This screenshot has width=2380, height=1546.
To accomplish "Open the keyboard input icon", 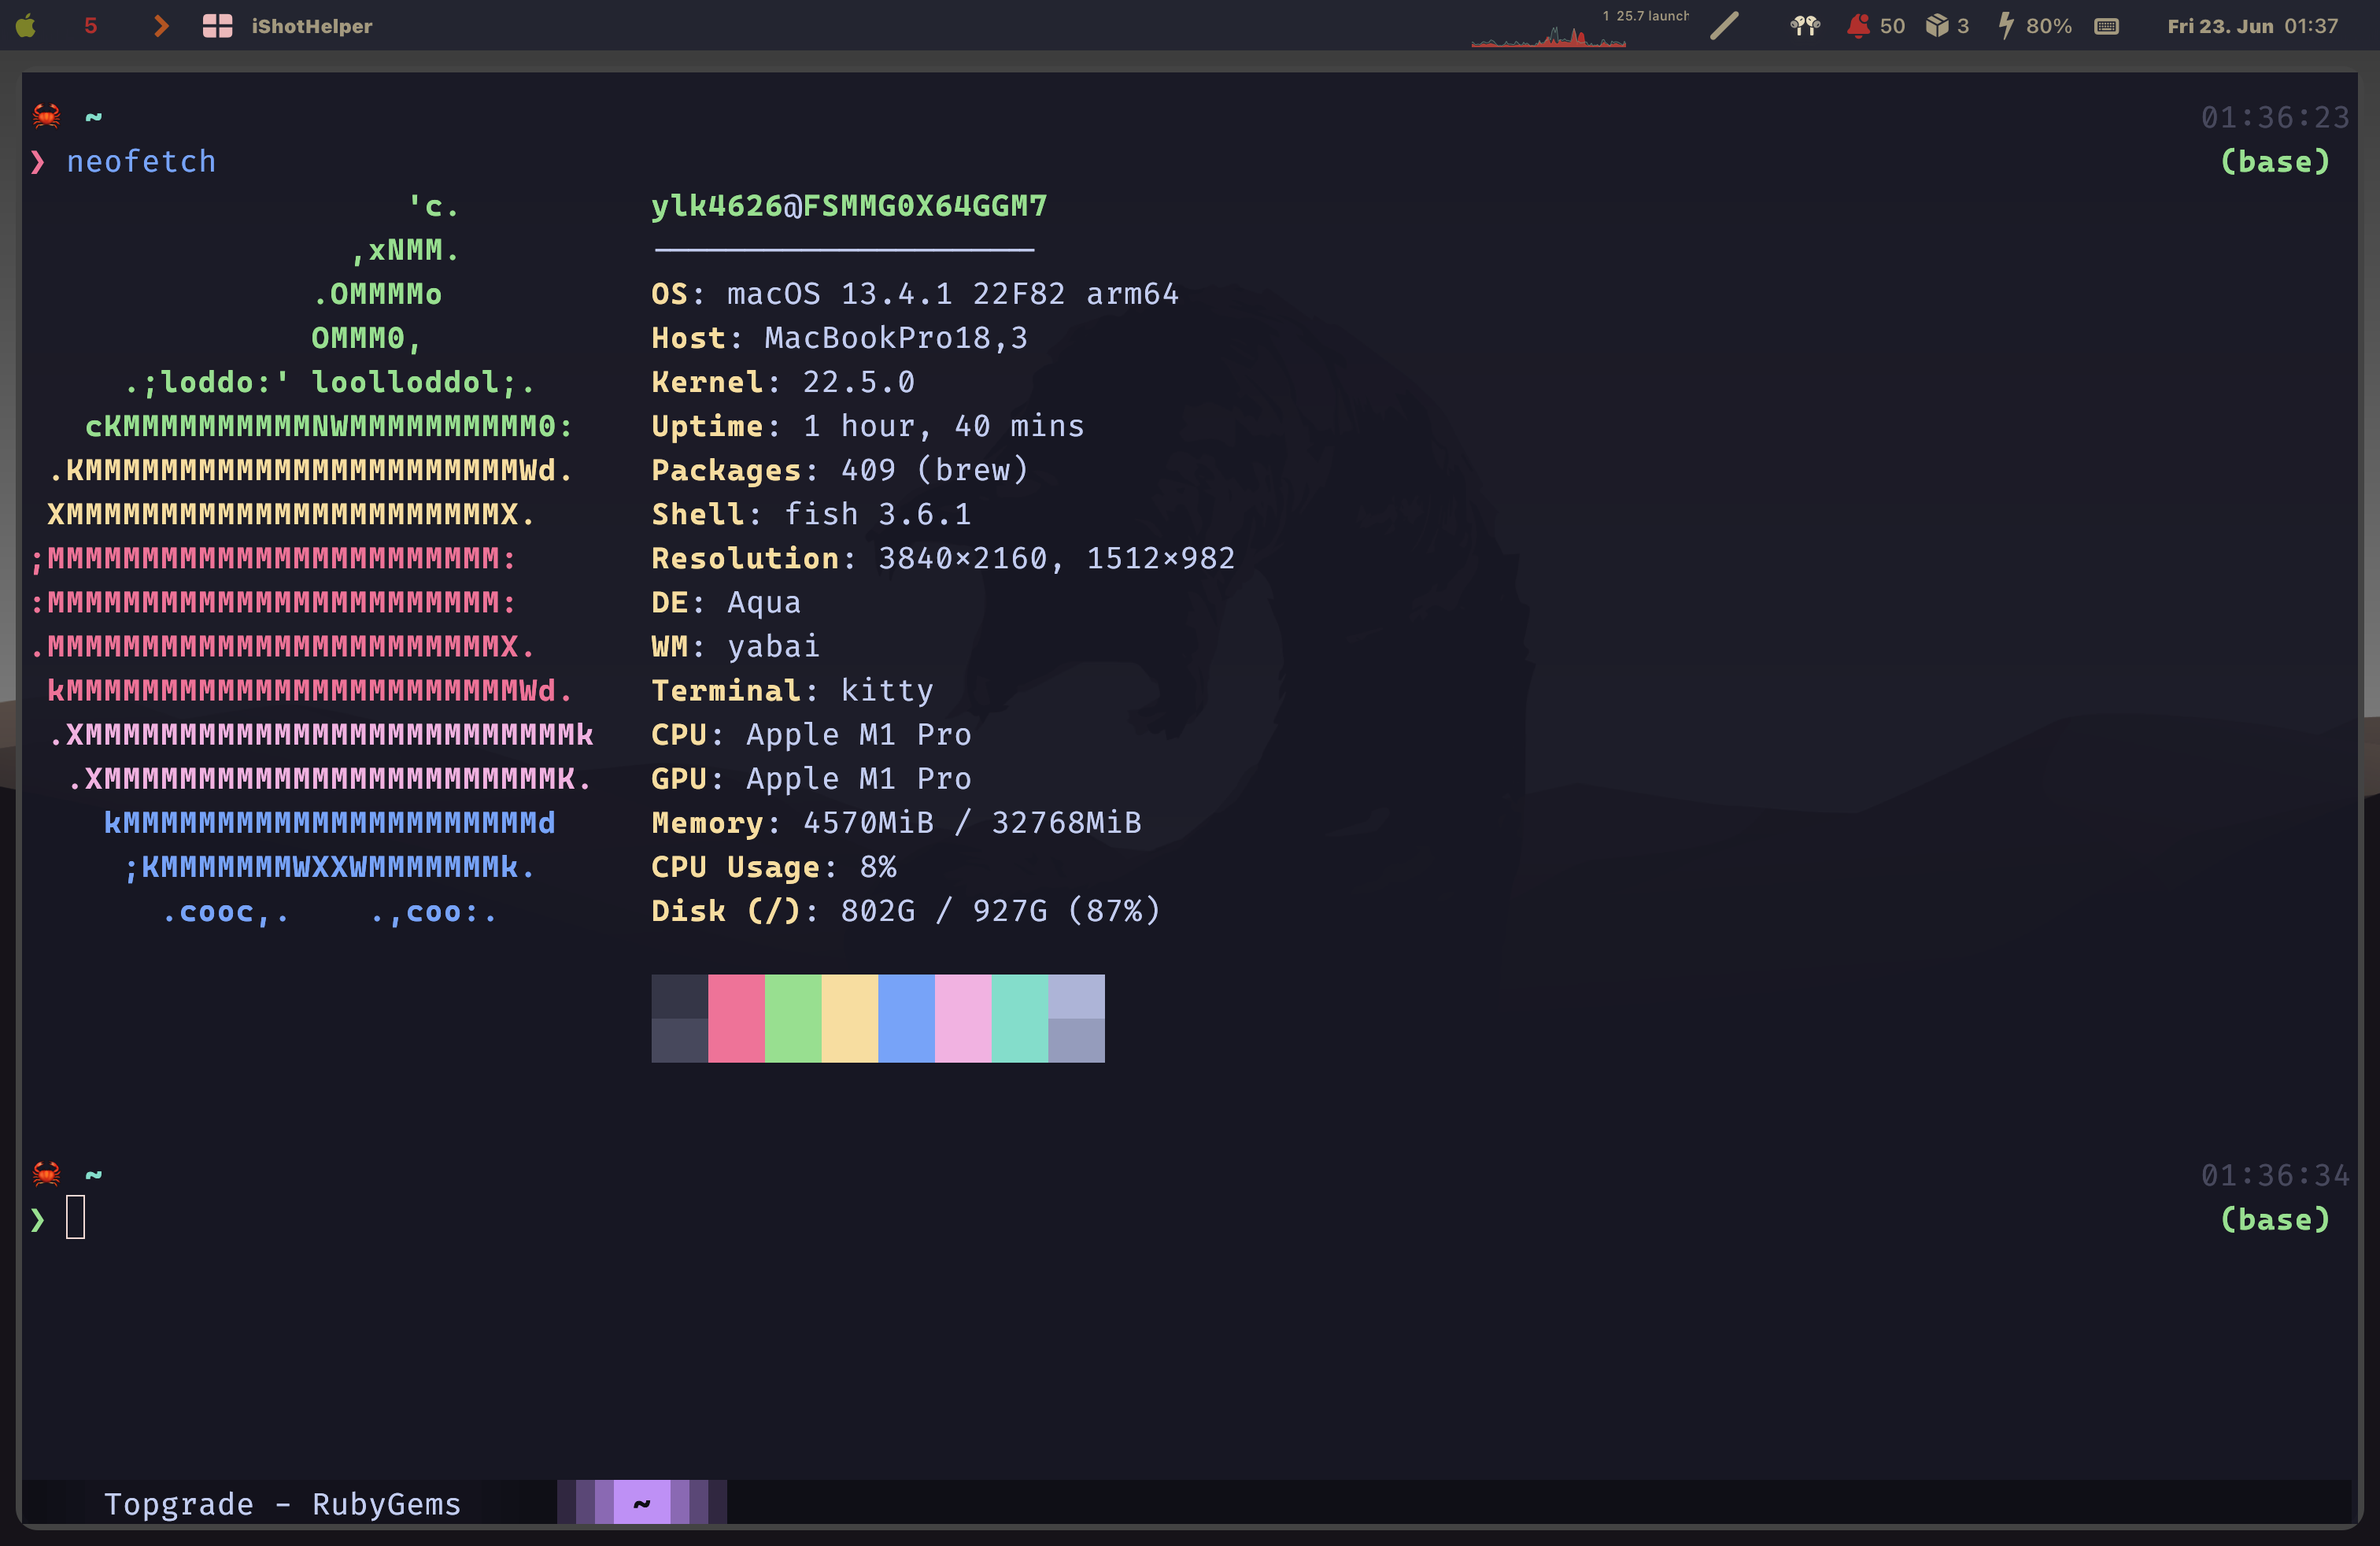I will coord(2106,26).
